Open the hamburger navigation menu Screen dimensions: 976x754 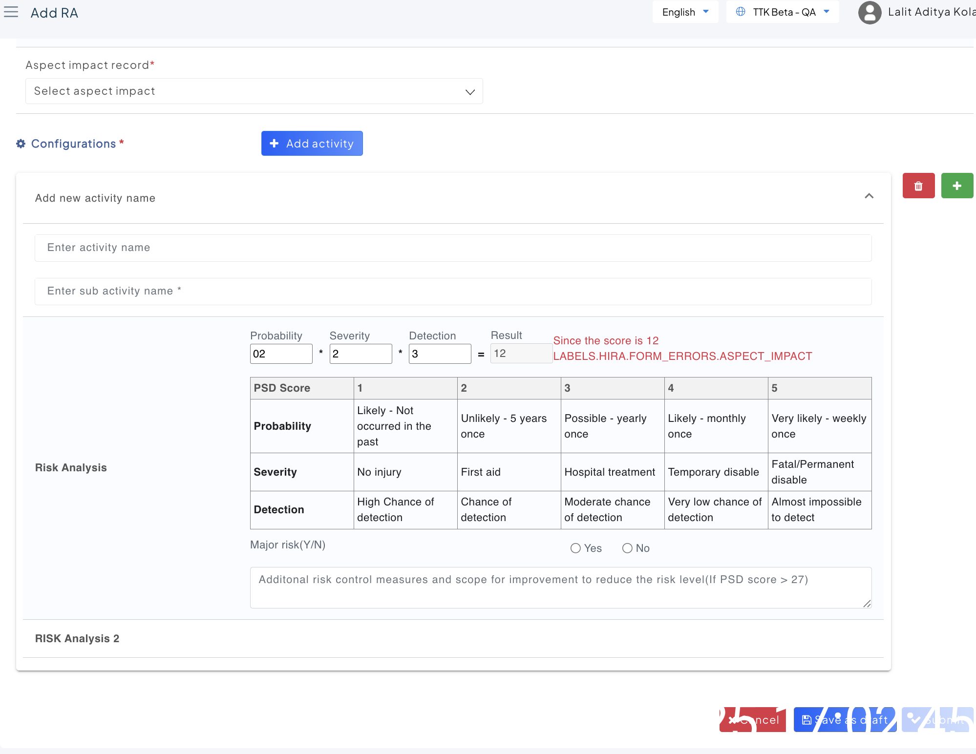(11, 12)
